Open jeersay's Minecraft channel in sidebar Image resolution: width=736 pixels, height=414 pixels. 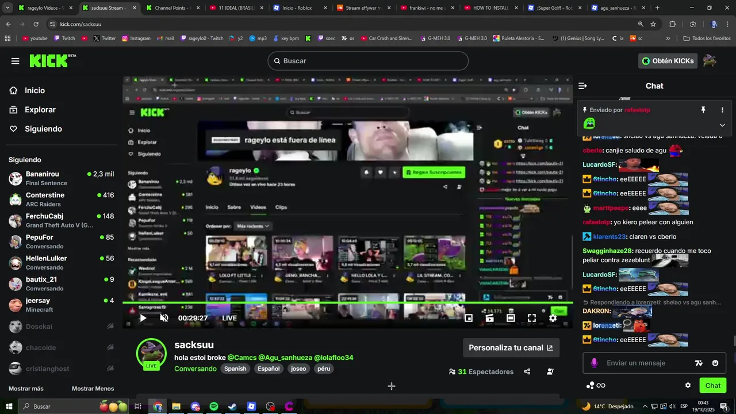pos(61,305)
